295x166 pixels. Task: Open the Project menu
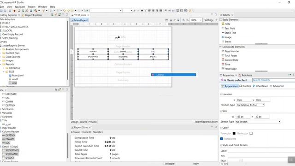coord(31,7)
